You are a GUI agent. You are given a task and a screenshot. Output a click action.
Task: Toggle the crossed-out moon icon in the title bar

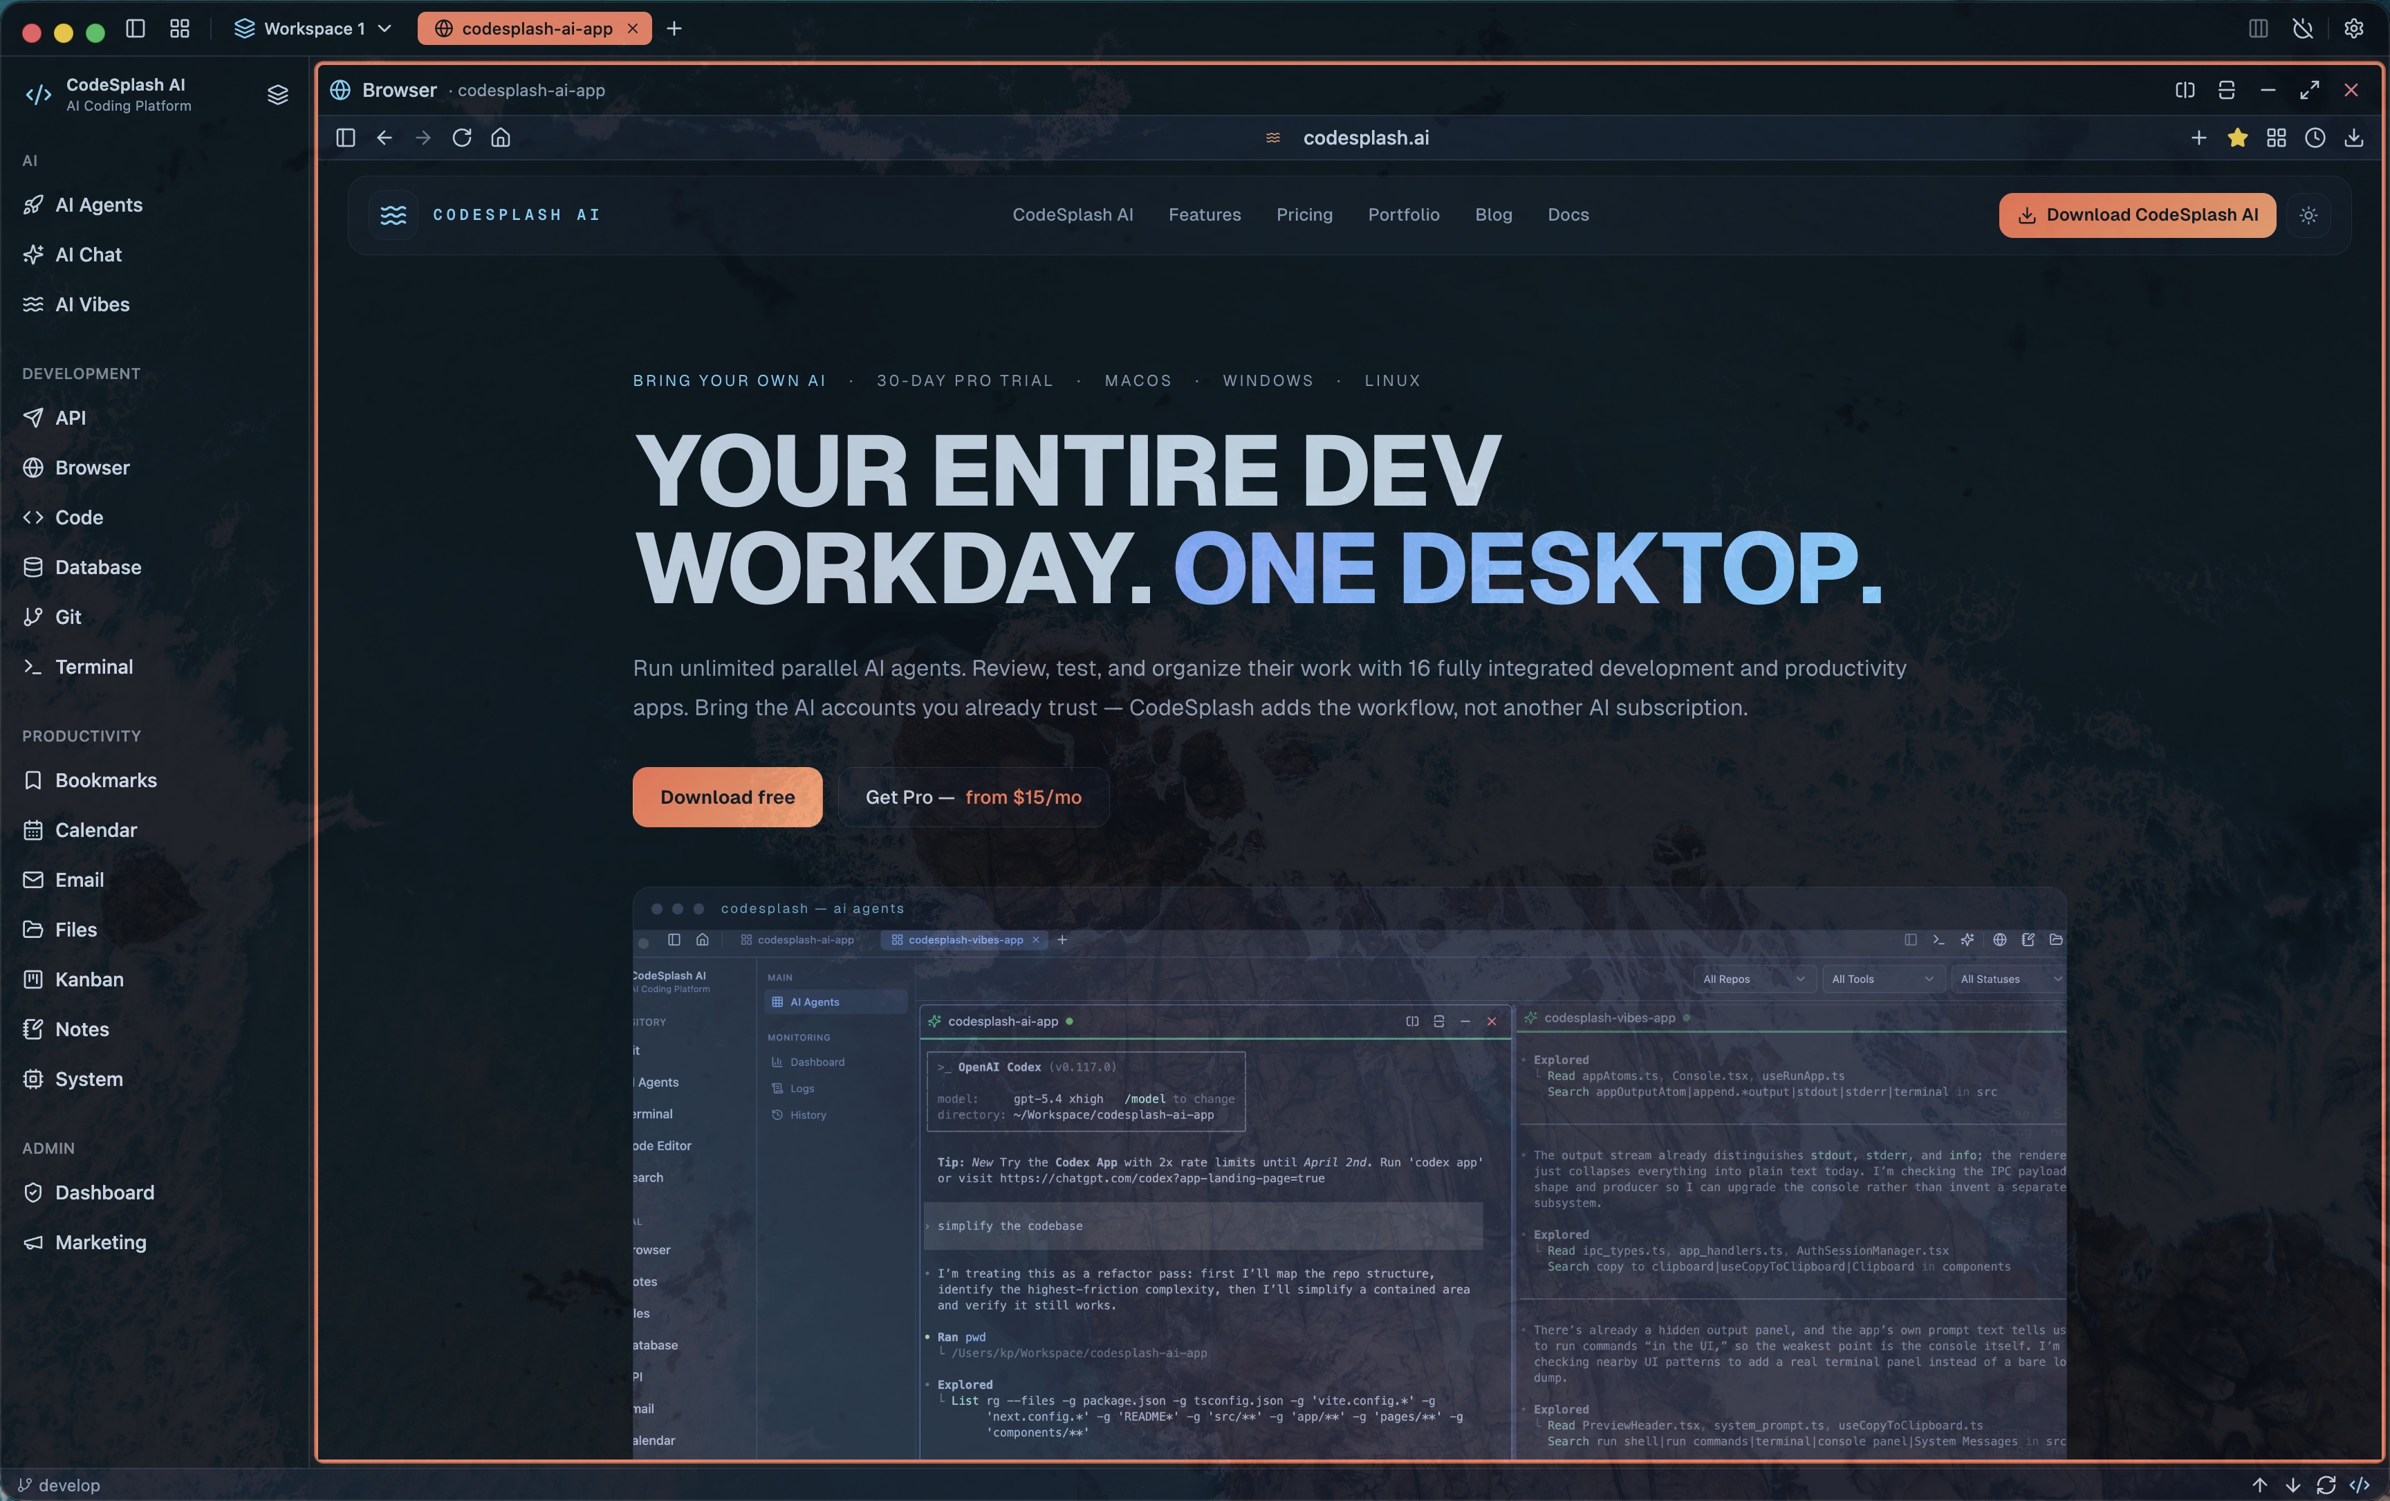tap(2303, 29)
